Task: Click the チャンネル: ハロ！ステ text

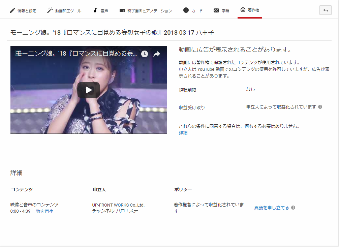Action: pyautogui.click(x=115, y=211)
